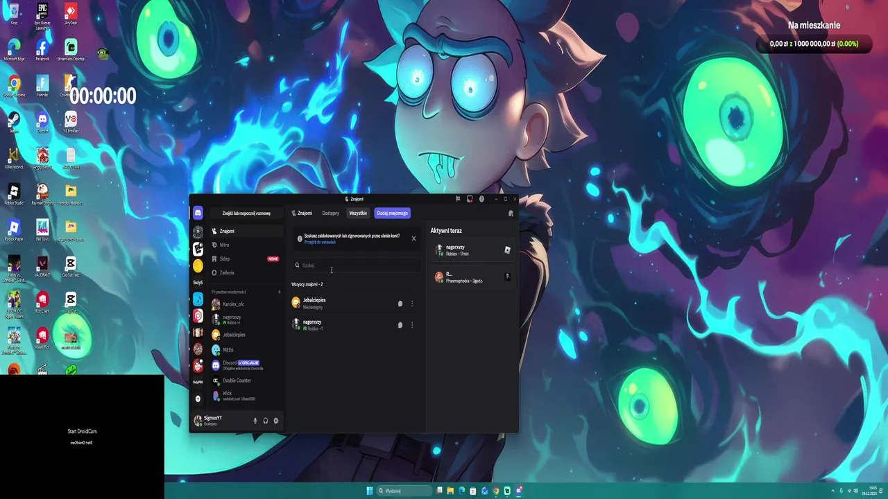
Task: Open the SulyS server in Discord sidebar
Action: [x=198, y=283]
